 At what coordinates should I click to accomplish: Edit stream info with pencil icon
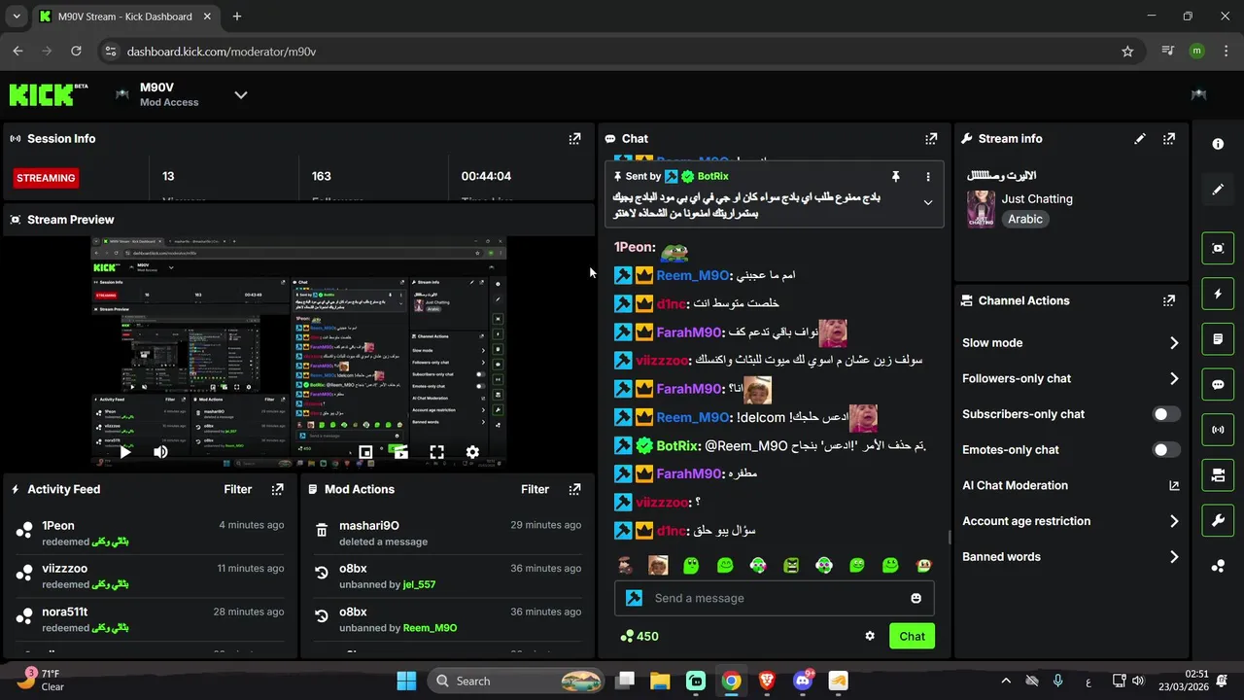click(1140, 139)
